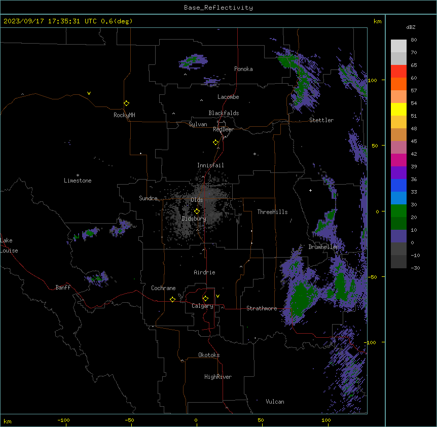Select the Stettler label

point(321,120)
